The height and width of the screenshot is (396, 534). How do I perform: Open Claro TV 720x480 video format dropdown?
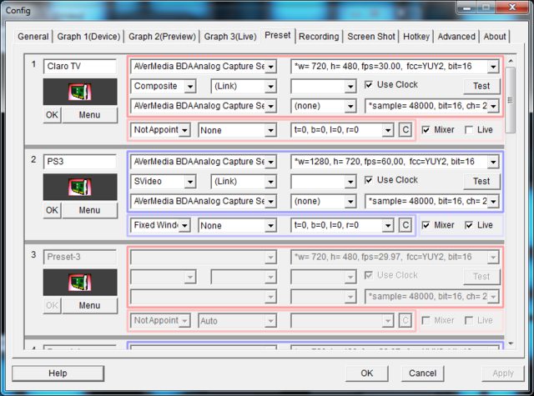[395, 67]
